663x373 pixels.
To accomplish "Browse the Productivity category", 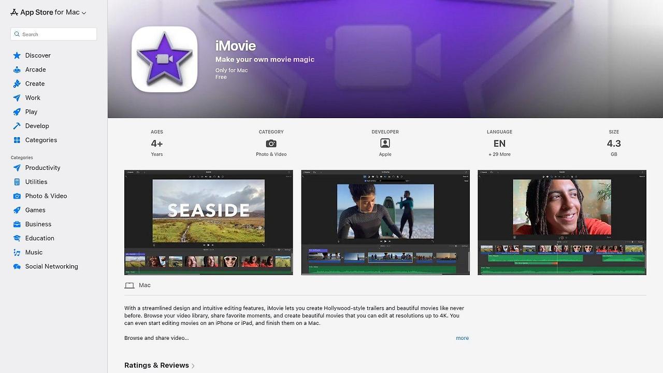I will click(x=42, y=168).
